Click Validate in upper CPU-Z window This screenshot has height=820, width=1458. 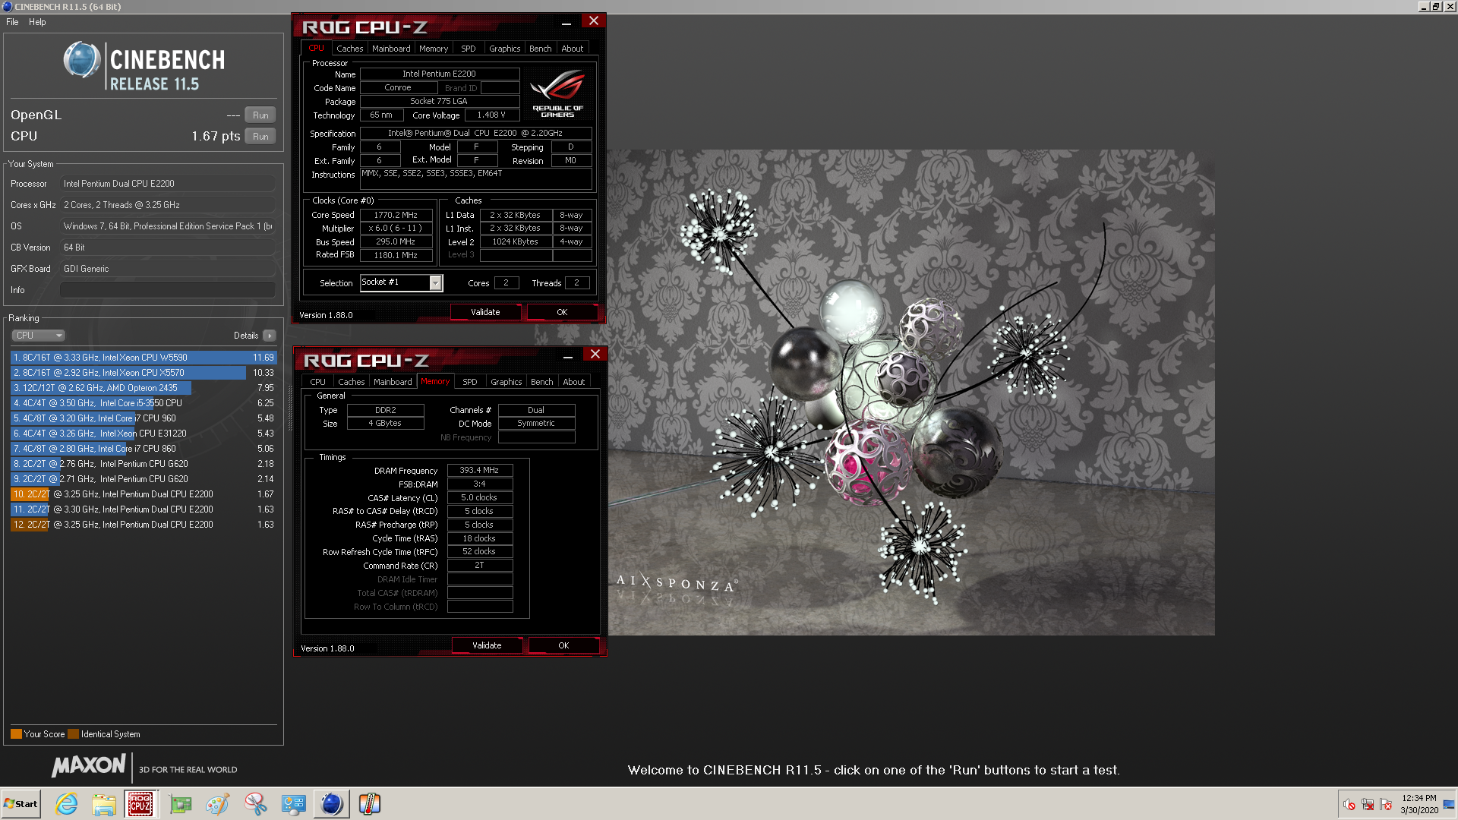(485, 312)
